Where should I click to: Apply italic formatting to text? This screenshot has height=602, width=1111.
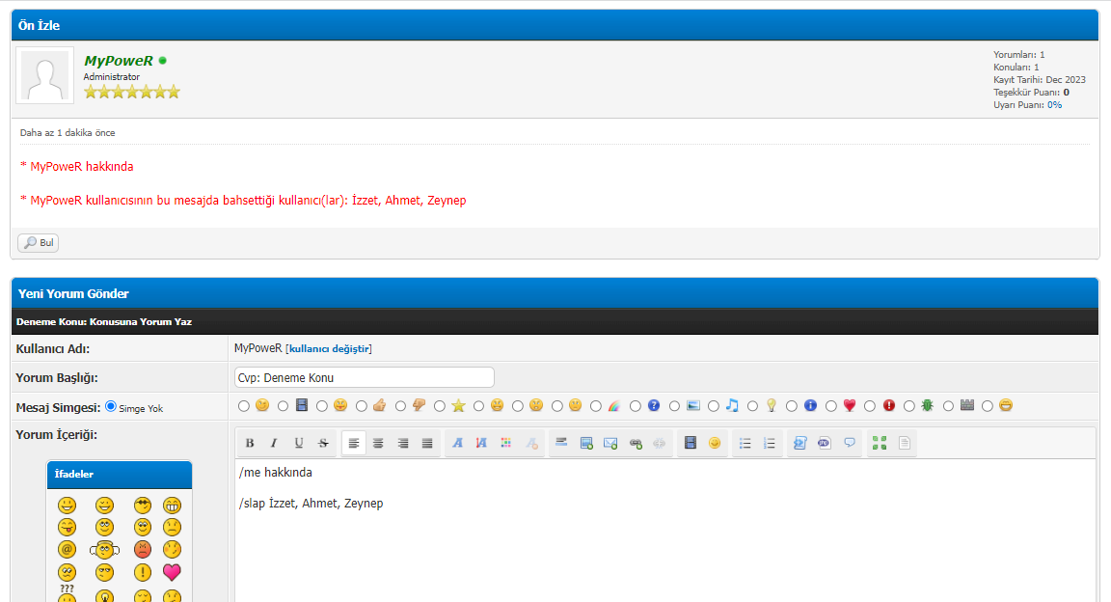(x=274, y=443)
